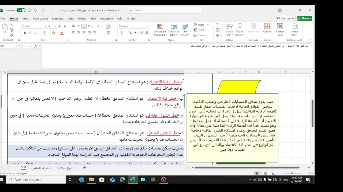Viewport: 343px width, 192px height.
Task: Click the Format Painter brush icon
Action: point(12,35)
